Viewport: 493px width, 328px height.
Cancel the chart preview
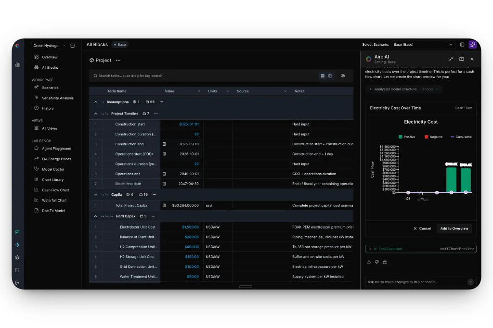(422, 228)
